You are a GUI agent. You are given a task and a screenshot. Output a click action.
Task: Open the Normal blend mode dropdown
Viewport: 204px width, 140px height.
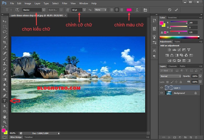170,76
